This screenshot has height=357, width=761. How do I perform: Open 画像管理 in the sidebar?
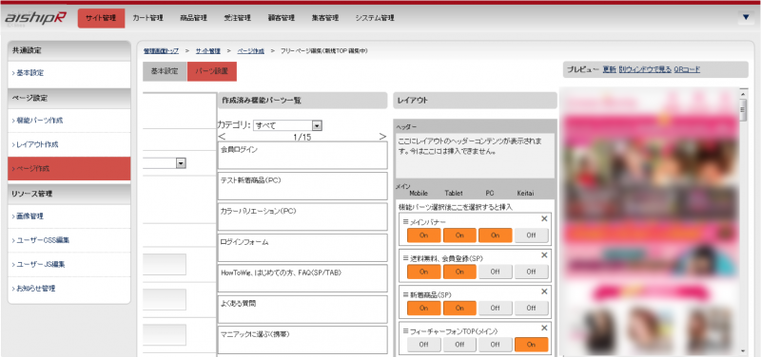point(69,216)
